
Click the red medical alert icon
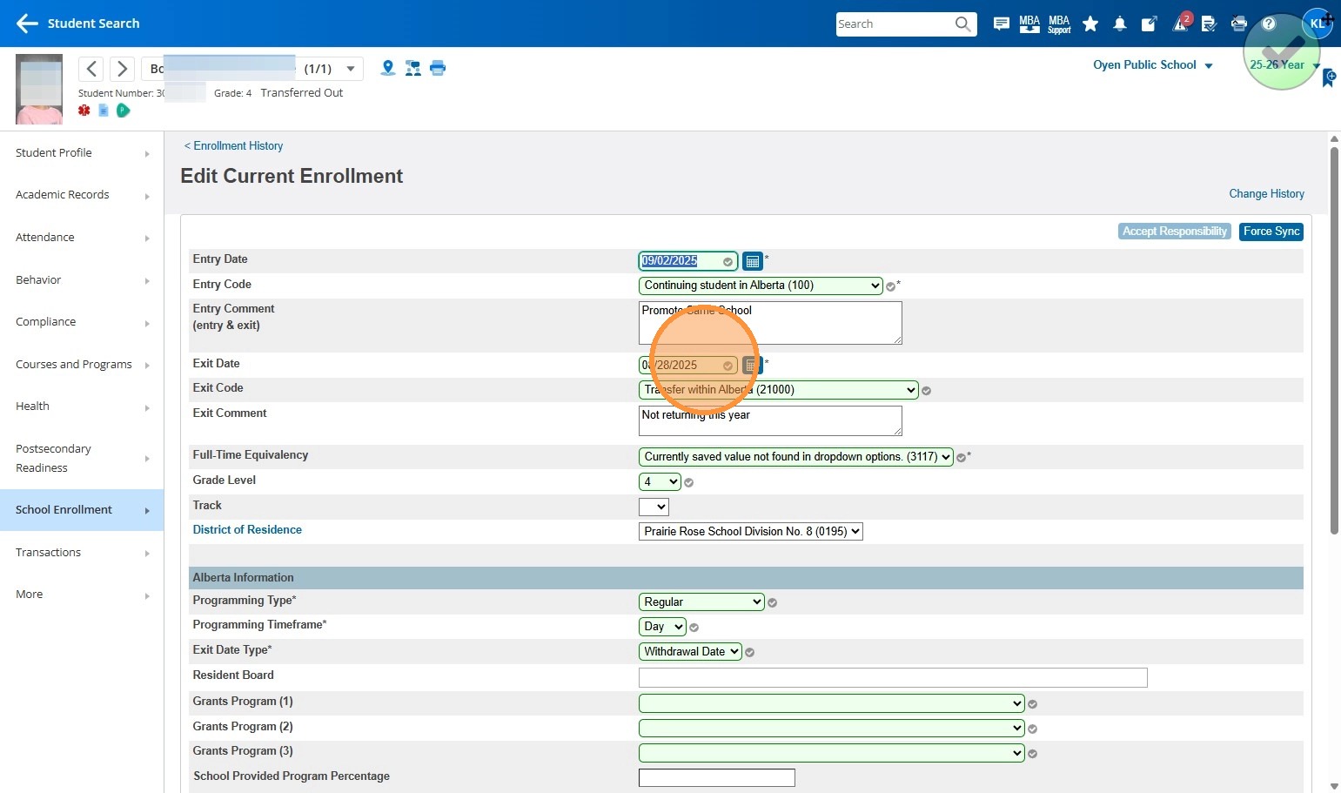click(x=84, y=111)
